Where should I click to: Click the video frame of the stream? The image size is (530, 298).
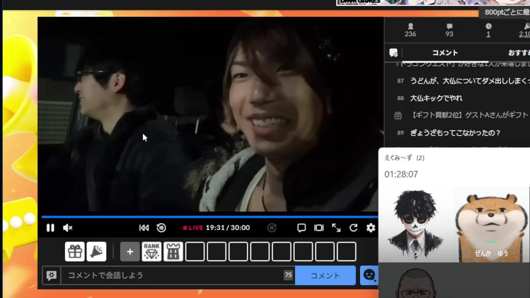coord(210,114)
